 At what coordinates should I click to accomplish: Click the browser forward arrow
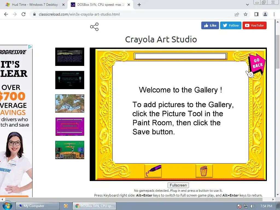[x=15, y=14]
